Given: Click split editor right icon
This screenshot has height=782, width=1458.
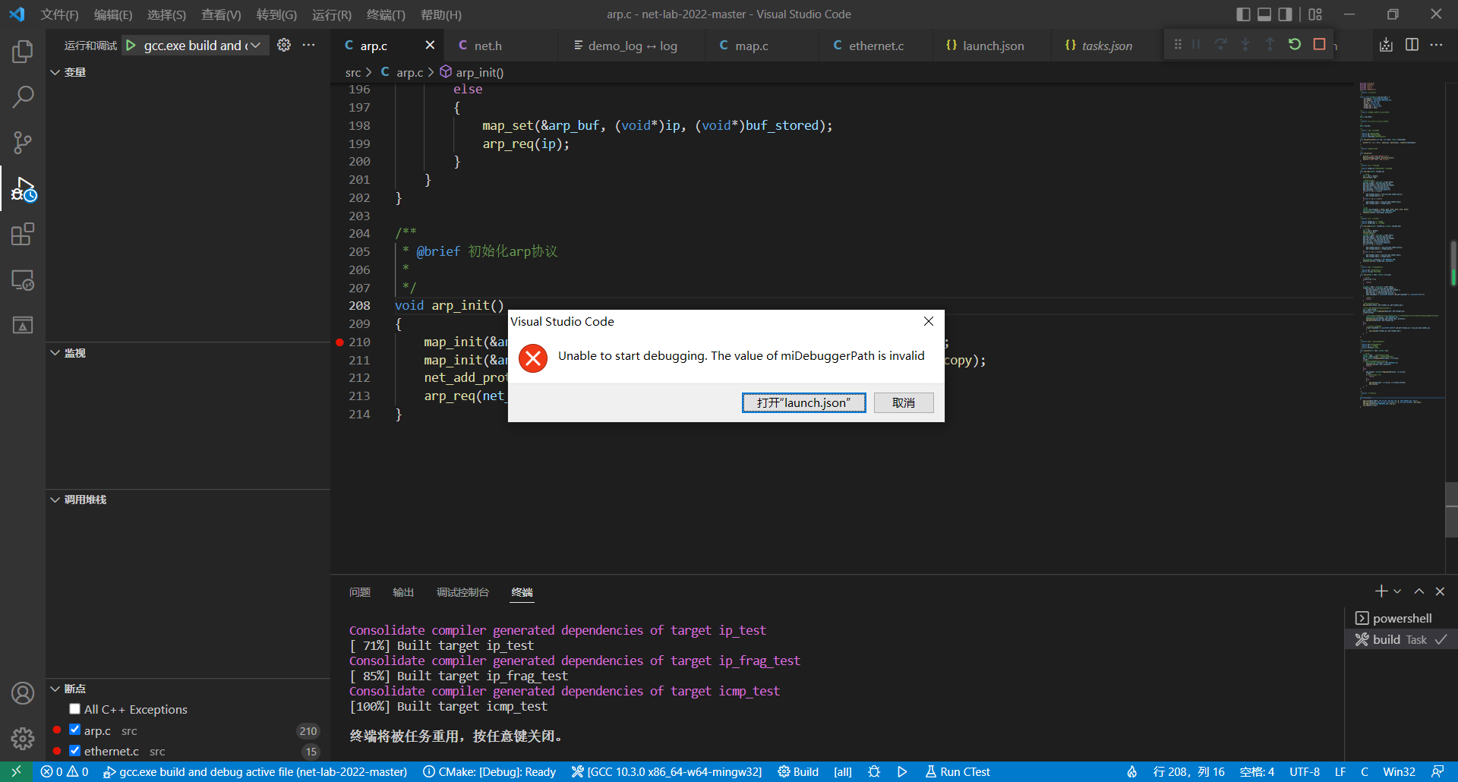Looking at the screenshot, I should click(x=1412, y=45).
